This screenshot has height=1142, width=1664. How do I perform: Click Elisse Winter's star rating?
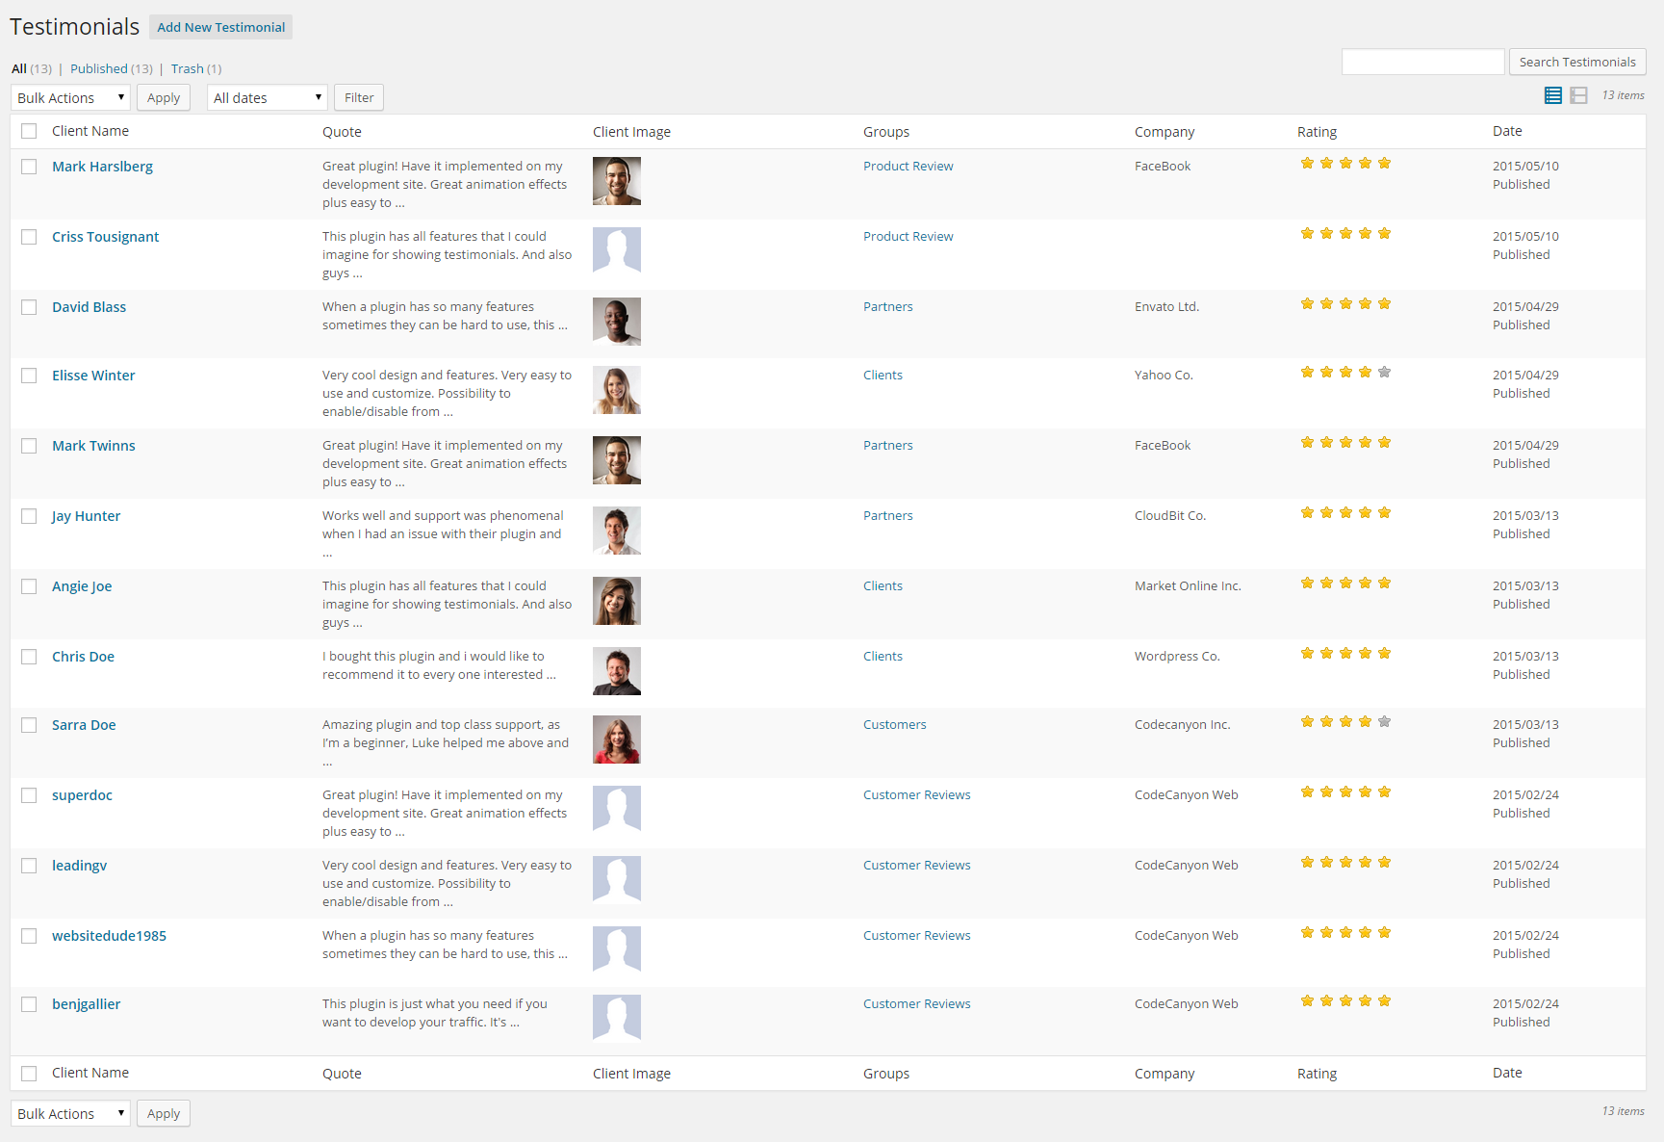[1345, 372]
